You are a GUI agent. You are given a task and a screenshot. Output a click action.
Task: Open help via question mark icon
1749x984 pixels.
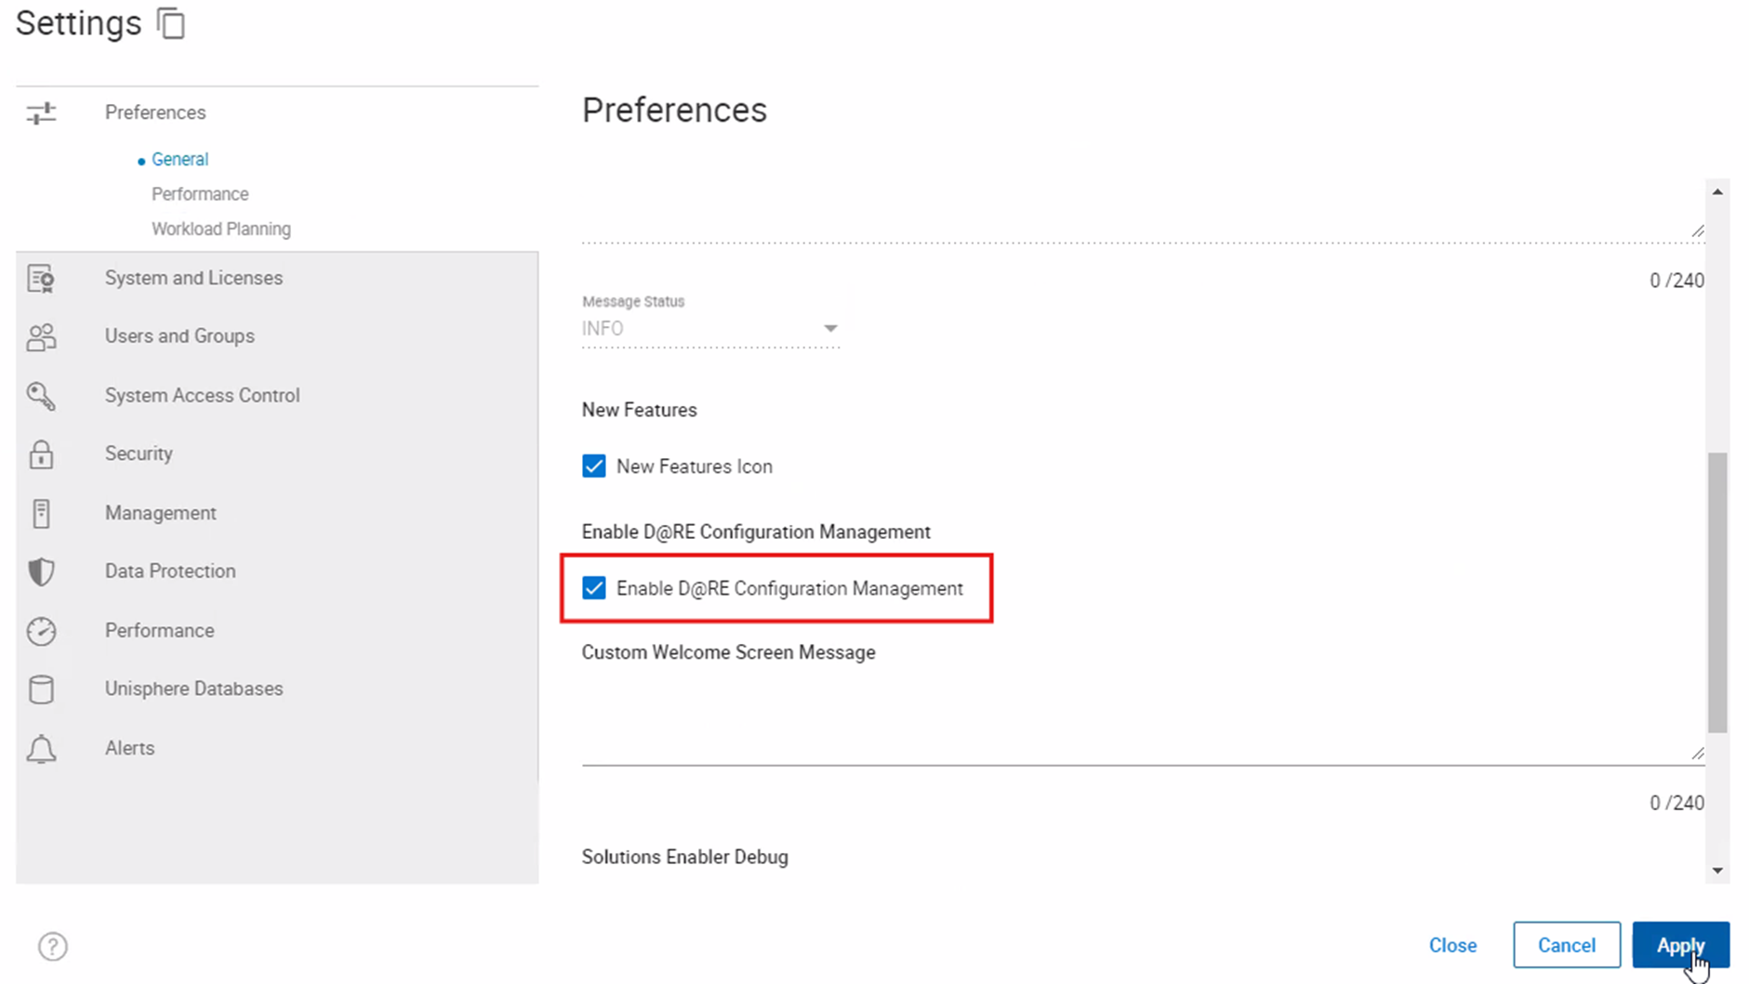53,946
